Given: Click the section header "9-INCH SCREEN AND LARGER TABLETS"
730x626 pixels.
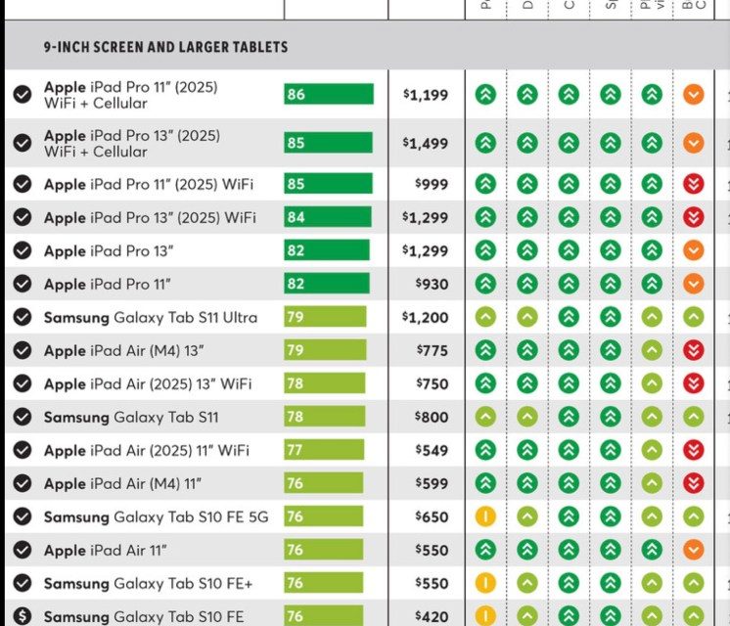Looking at the screenshot, I should [165, 47].
